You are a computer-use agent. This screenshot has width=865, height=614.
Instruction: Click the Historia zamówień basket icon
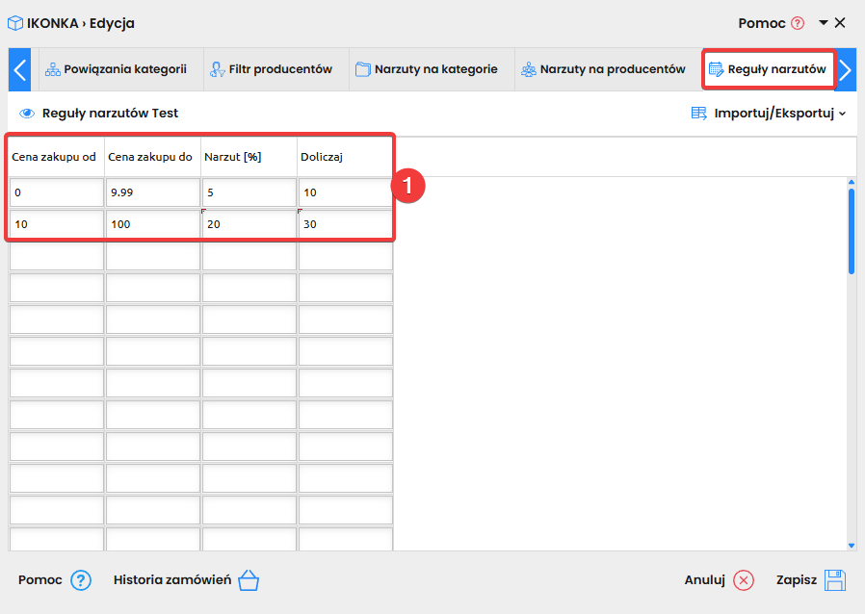(249, 580)
